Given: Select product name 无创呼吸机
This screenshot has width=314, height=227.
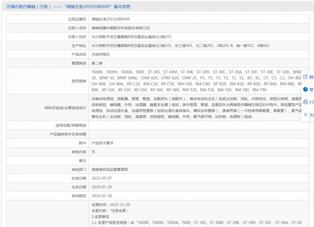Looking at the screenshot, I should click(101, 55).
